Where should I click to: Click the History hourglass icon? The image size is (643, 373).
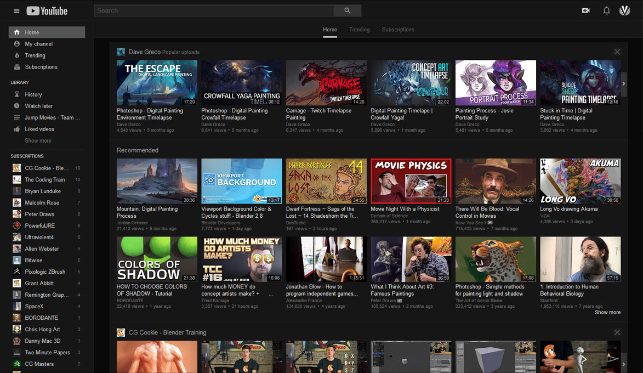pyautogui.click(x=17, y=94)
